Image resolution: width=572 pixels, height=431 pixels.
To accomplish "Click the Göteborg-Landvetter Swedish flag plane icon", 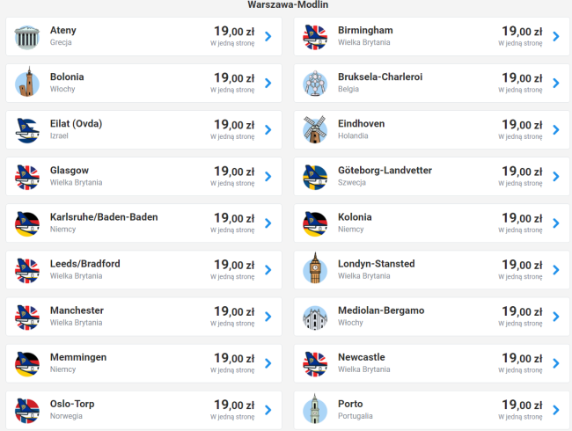I will click(x=315, y=177).
